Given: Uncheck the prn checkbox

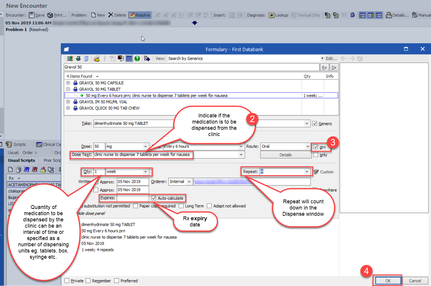Looking at the screenshot, I should coord(316,147).
